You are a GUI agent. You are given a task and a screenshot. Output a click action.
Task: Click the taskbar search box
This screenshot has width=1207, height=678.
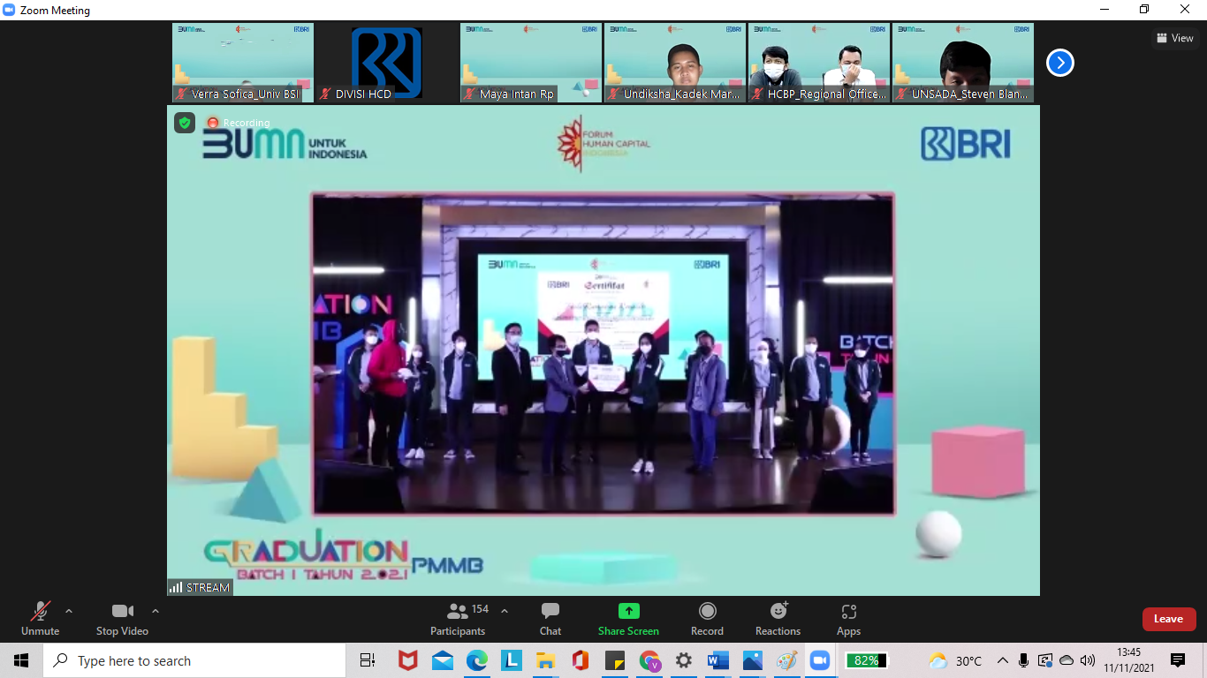194,660
